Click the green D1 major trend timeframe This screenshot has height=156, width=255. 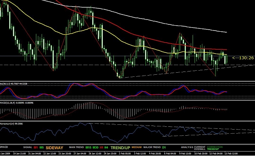tap(164, 147)
